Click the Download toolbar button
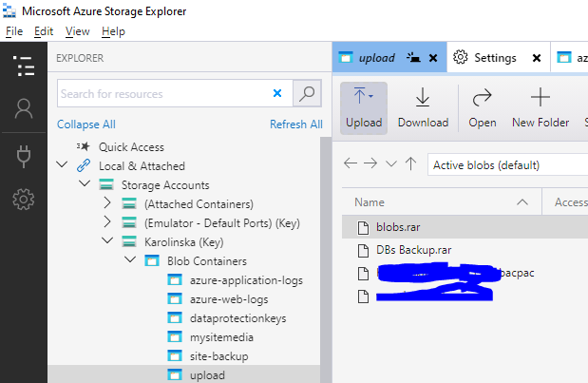 tap(423, 107)
